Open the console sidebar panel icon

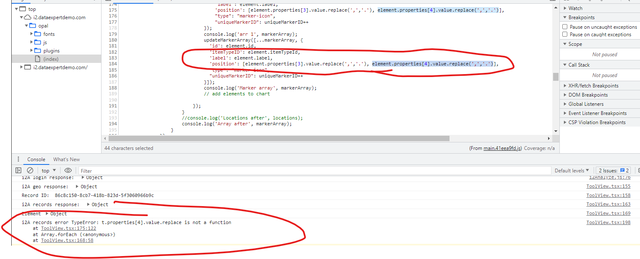(18, 170)
